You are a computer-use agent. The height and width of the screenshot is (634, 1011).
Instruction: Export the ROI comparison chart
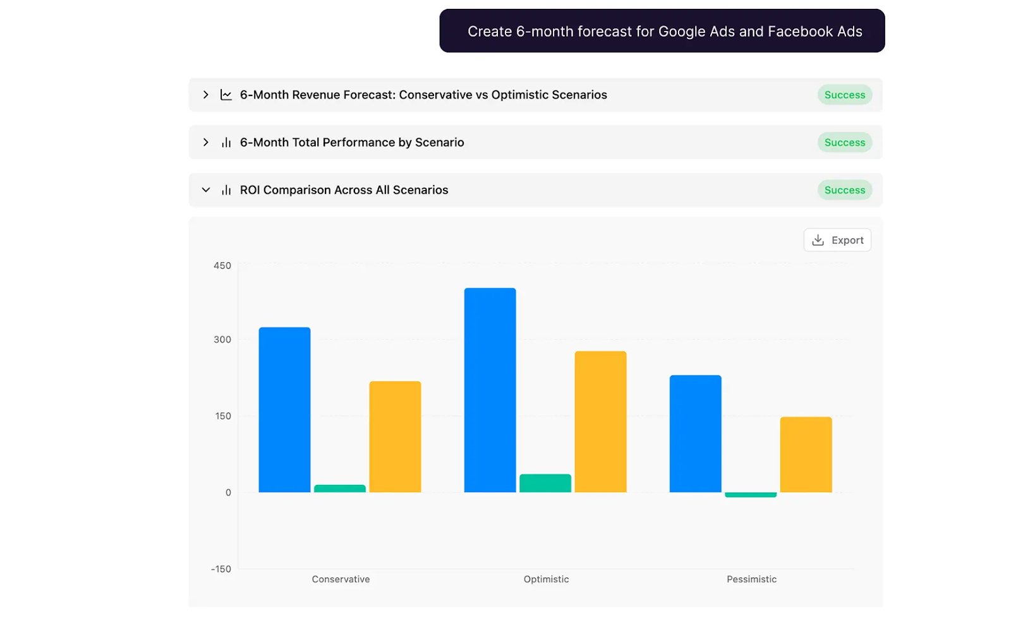(x=837, y=240)
